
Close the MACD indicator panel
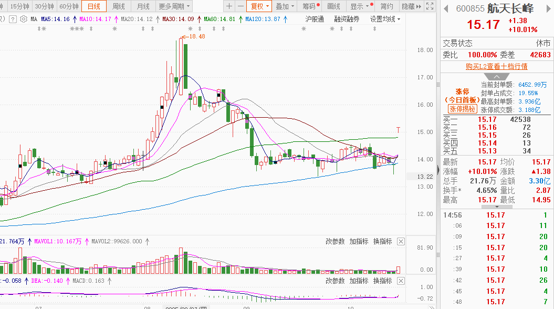[401, 281]
